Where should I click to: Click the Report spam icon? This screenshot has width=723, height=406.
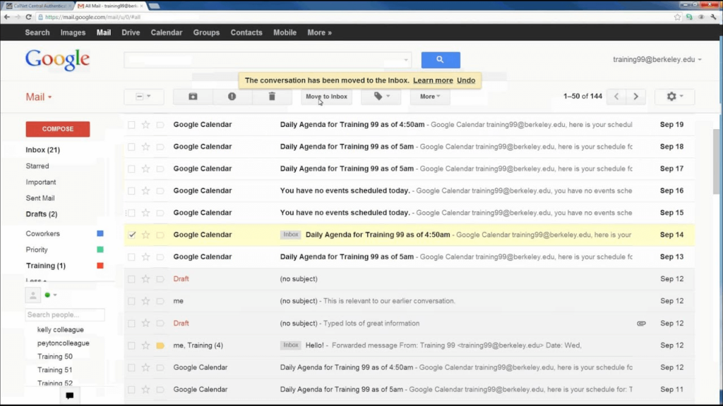[232, 97]
